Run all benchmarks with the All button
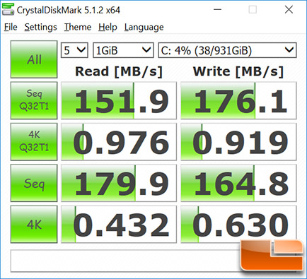Viewport: 307px width, 279px height. (34, 59)
